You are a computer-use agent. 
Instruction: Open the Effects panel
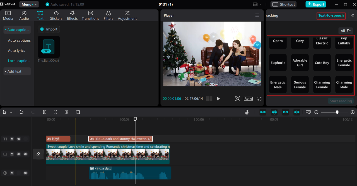pos(72,16)
